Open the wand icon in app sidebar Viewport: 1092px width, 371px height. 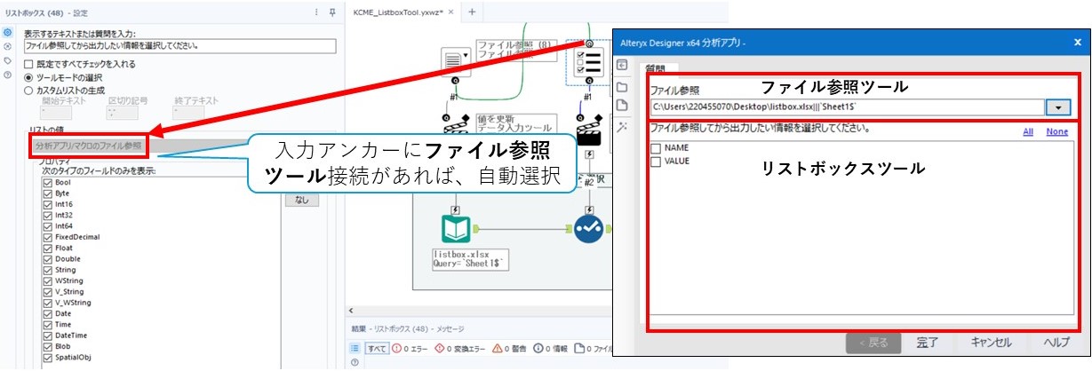[x=623, y=128]
